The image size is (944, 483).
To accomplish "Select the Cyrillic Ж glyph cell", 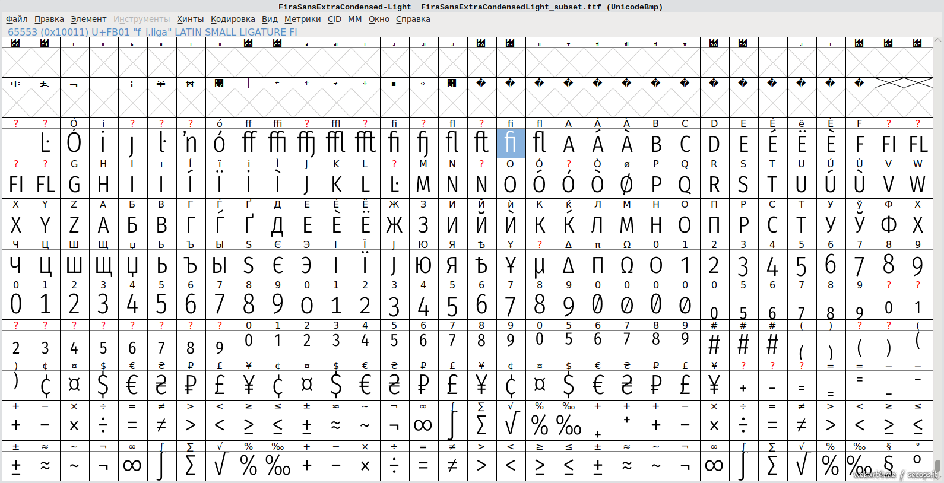I will click(x=394, y=224).
